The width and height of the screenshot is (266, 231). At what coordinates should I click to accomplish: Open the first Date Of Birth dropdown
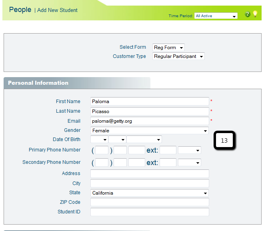(99, 139)
